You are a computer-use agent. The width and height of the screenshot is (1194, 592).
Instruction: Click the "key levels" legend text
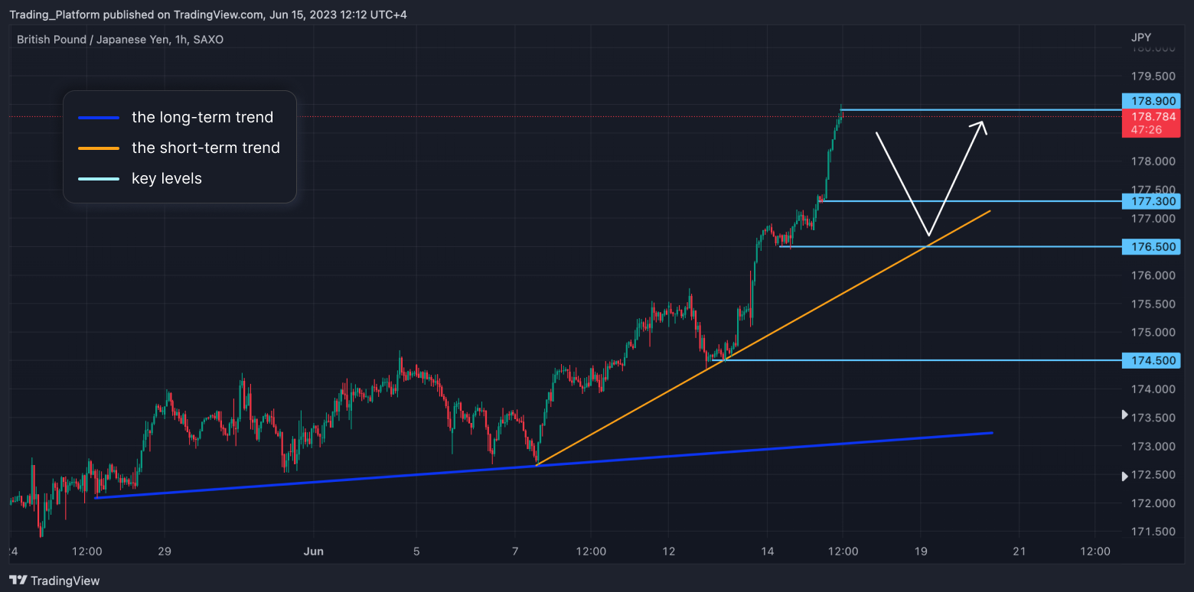pyautogui.click(x=167, y=179)
